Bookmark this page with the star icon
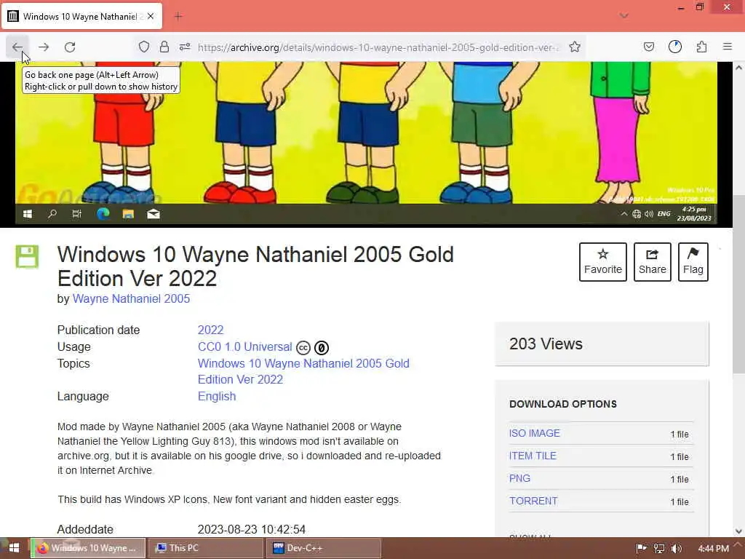The height and width of the screenshot is (559, 745). click(575, 47)
